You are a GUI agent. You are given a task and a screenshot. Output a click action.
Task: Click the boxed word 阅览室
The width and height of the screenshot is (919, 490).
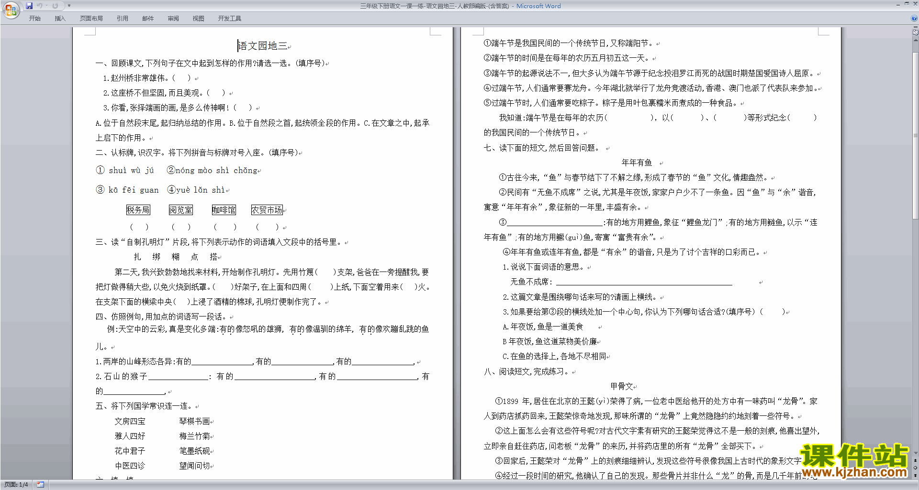pyautogui.click(x=181, y=210)
